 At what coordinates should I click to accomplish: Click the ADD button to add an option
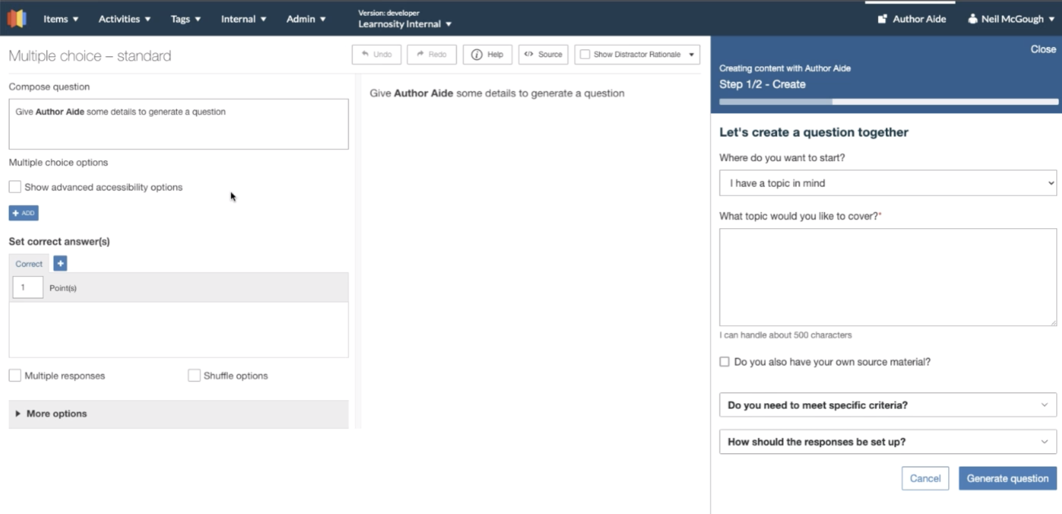pos(23,213)
